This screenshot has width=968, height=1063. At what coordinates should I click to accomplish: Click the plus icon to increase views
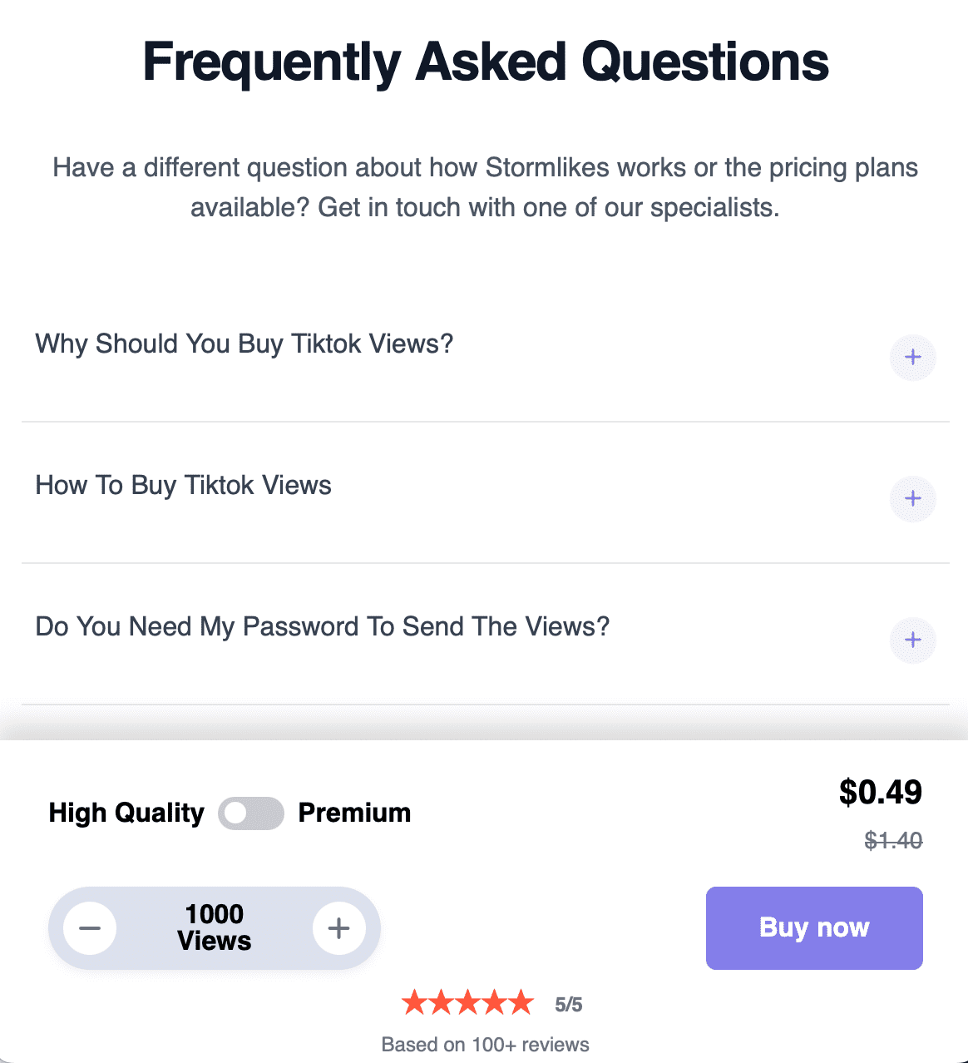tap(338, 928)
